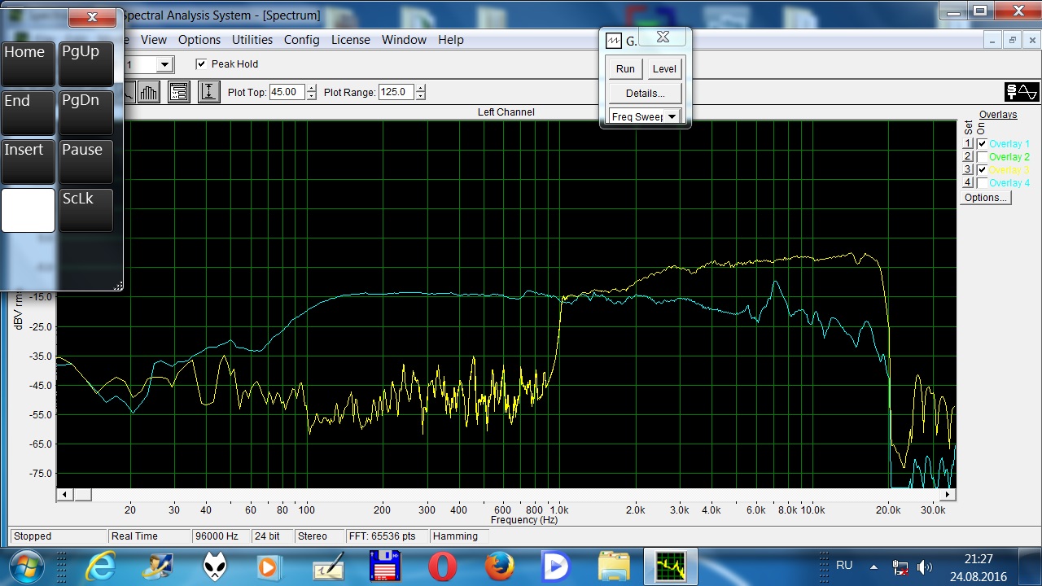The image size is (1042, 586).
Task: Click the plot properties list icon
Action: [179, 92]
